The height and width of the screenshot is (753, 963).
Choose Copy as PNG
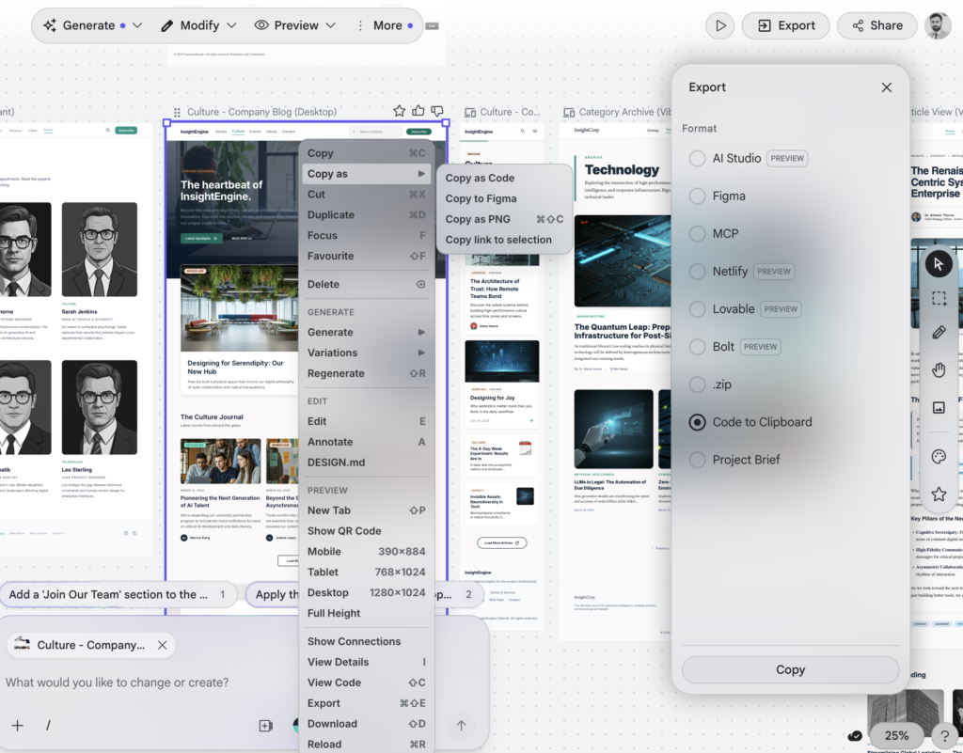point(504,219)
